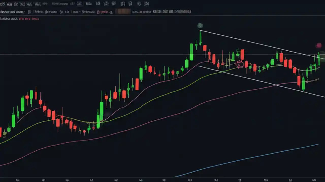Open the indicators icon on the top toolbar
This screenshot has width=325, height=182.
click(60, 4)
